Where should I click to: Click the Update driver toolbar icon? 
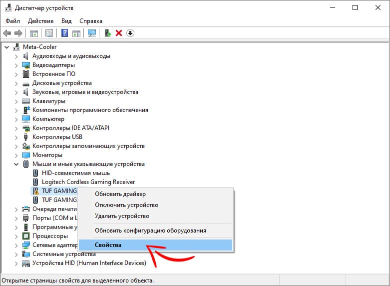(x=107, y=33)
